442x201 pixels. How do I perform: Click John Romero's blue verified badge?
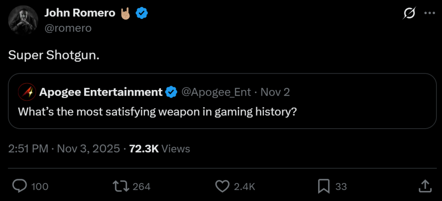[x=142, y=13]
